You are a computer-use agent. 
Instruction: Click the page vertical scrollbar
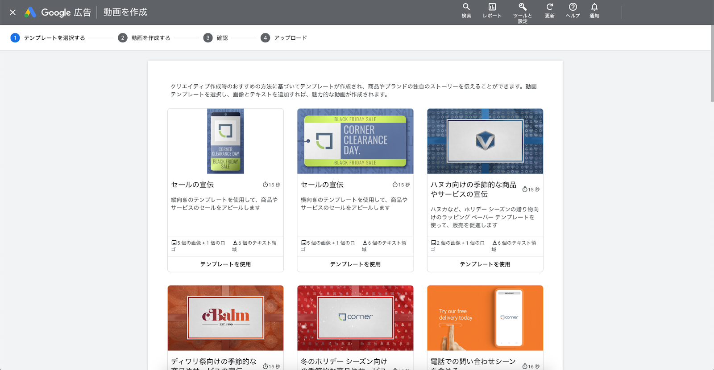click(712, 63)
